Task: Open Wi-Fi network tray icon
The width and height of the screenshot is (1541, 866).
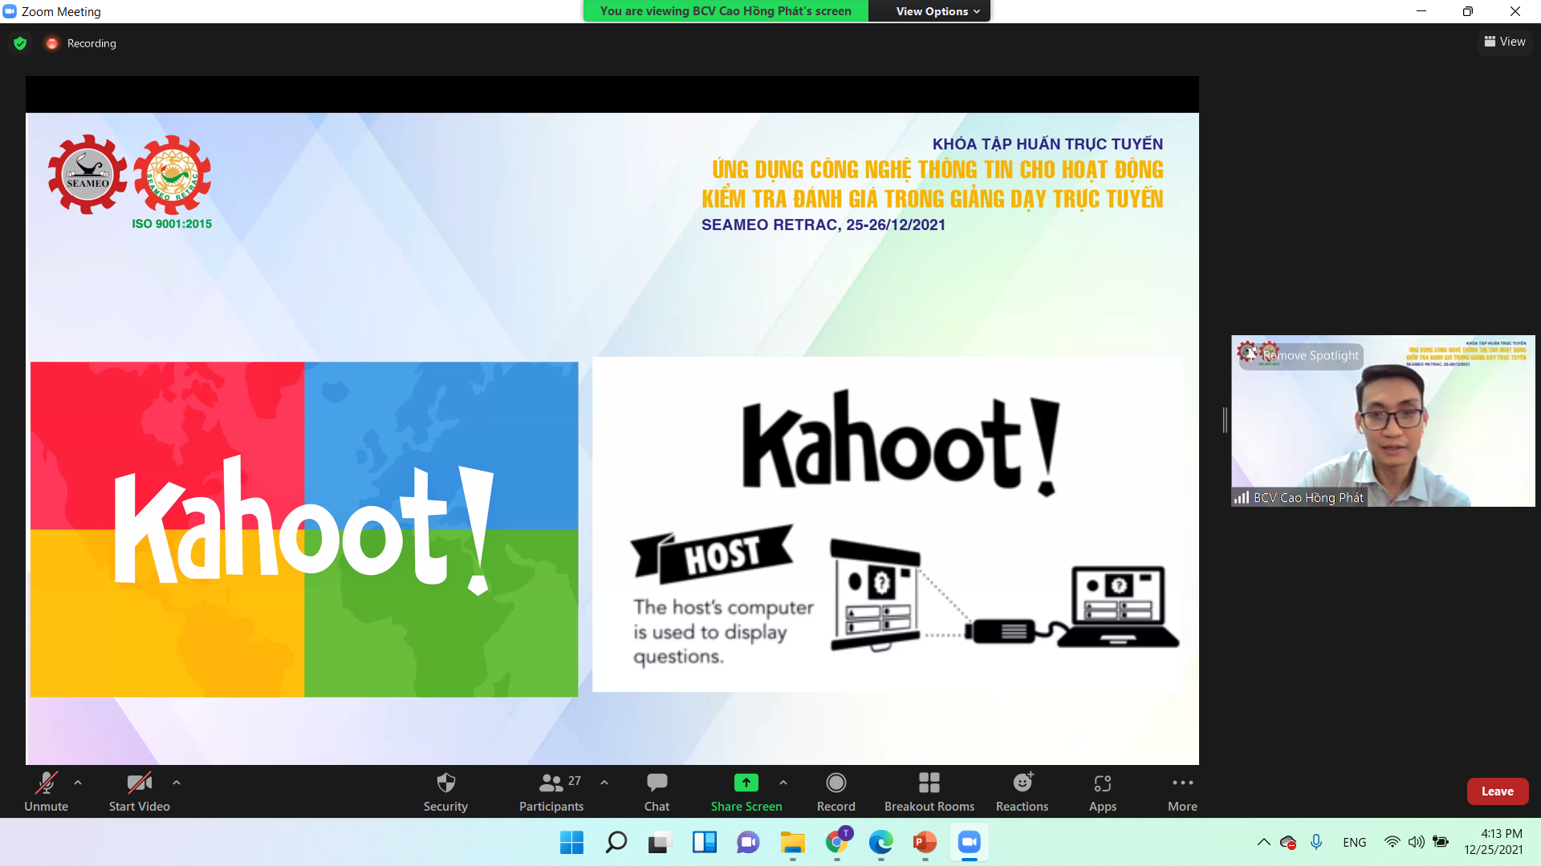Action: (1393, 842)
